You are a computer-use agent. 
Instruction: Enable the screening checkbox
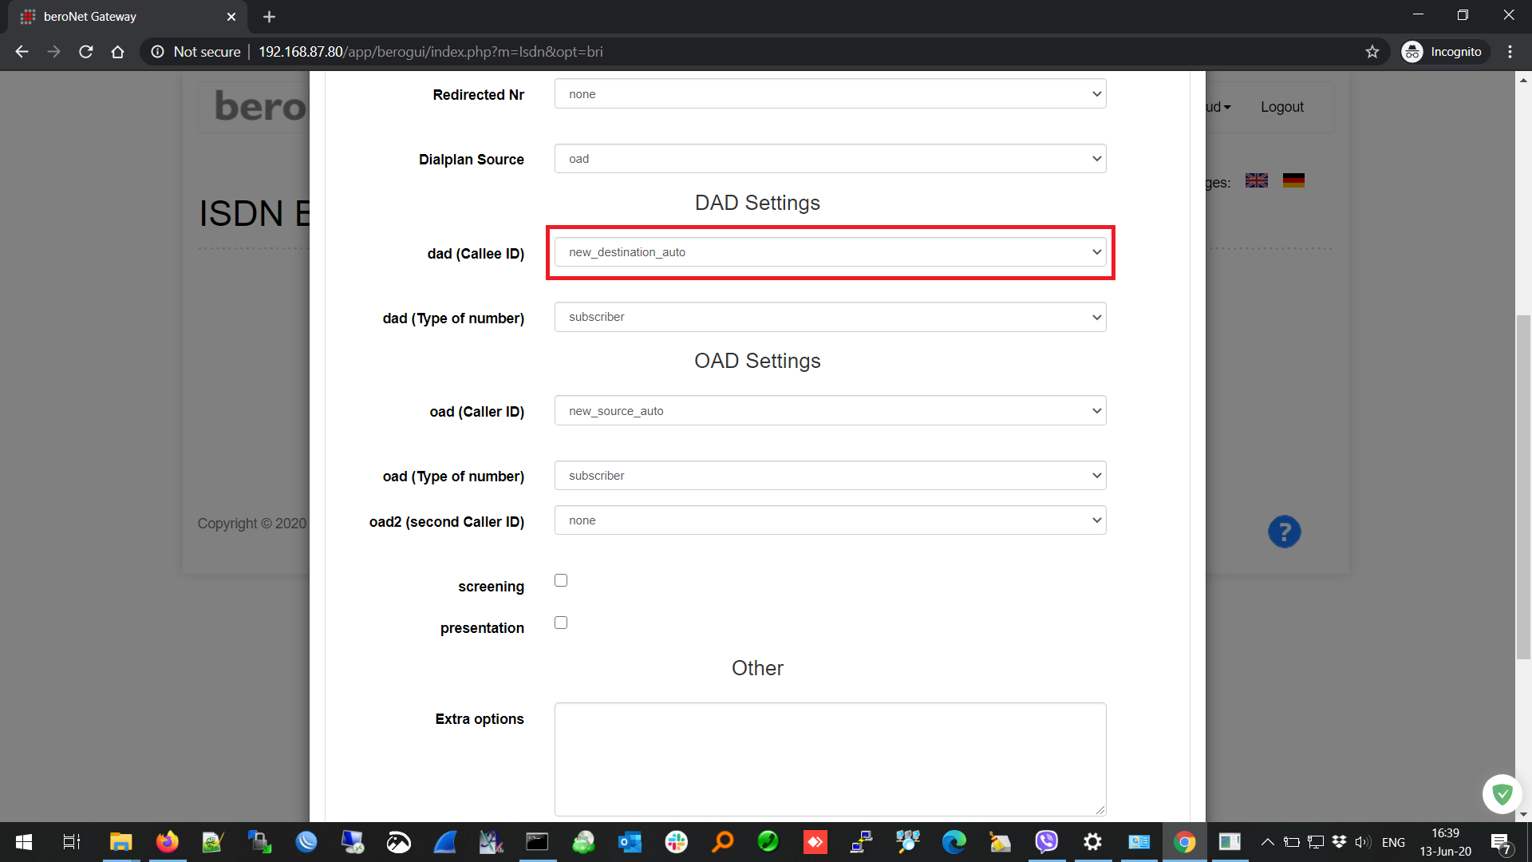pos(561,580)
